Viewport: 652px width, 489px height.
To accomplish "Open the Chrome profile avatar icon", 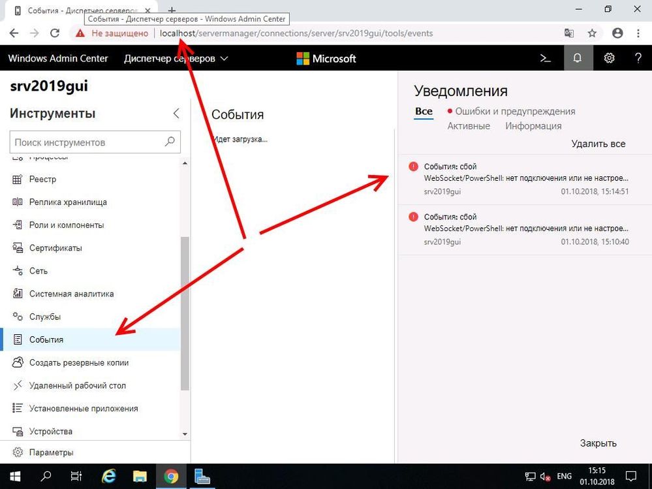I will 617,33.
